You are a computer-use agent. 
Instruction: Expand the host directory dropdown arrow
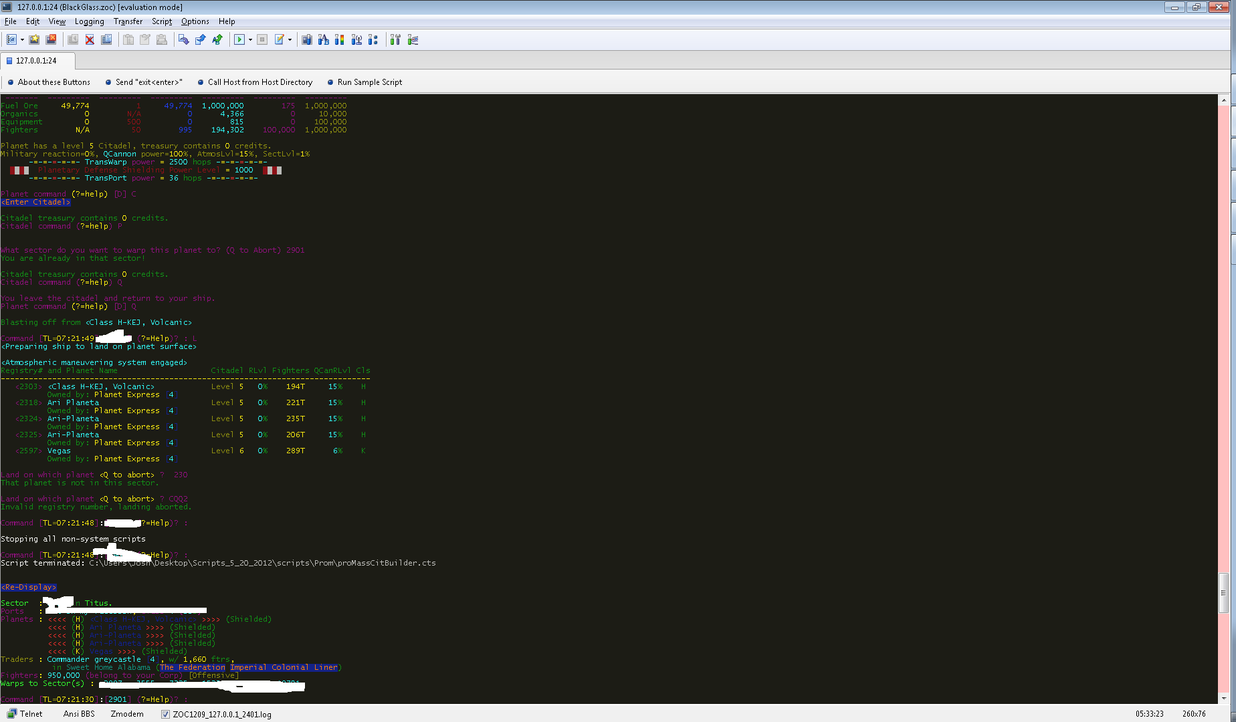22,40
